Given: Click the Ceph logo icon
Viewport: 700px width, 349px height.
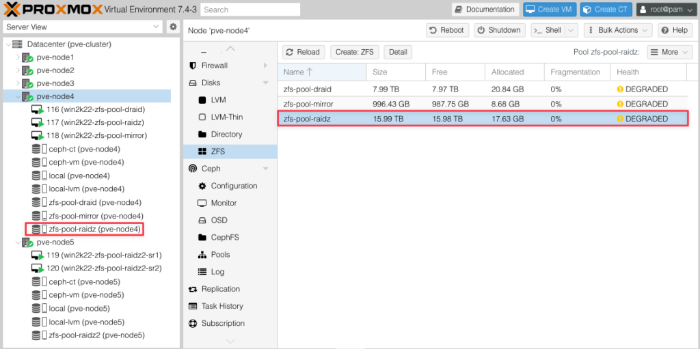Looking at the screenshot, I should (x=193, y=169).
